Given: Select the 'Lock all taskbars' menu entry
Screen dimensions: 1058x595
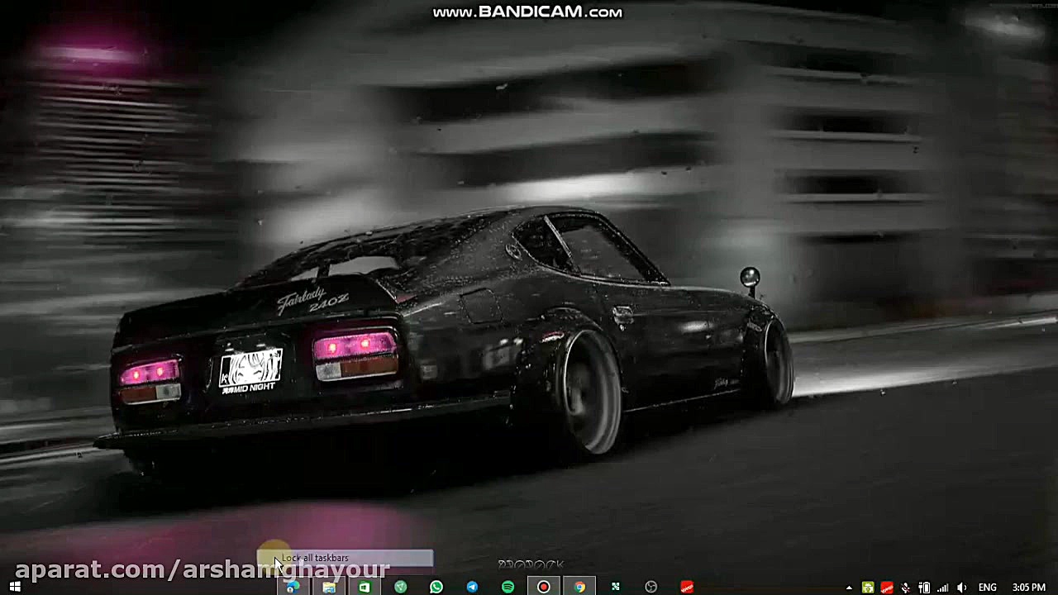Looking at the screenshot, I should 345,559.
